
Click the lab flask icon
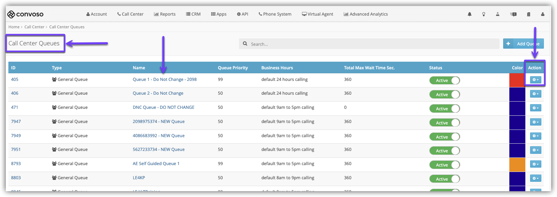[x=497, y=14]
